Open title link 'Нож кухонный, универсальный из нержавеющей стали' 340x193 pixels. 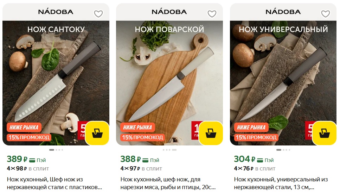281,183
